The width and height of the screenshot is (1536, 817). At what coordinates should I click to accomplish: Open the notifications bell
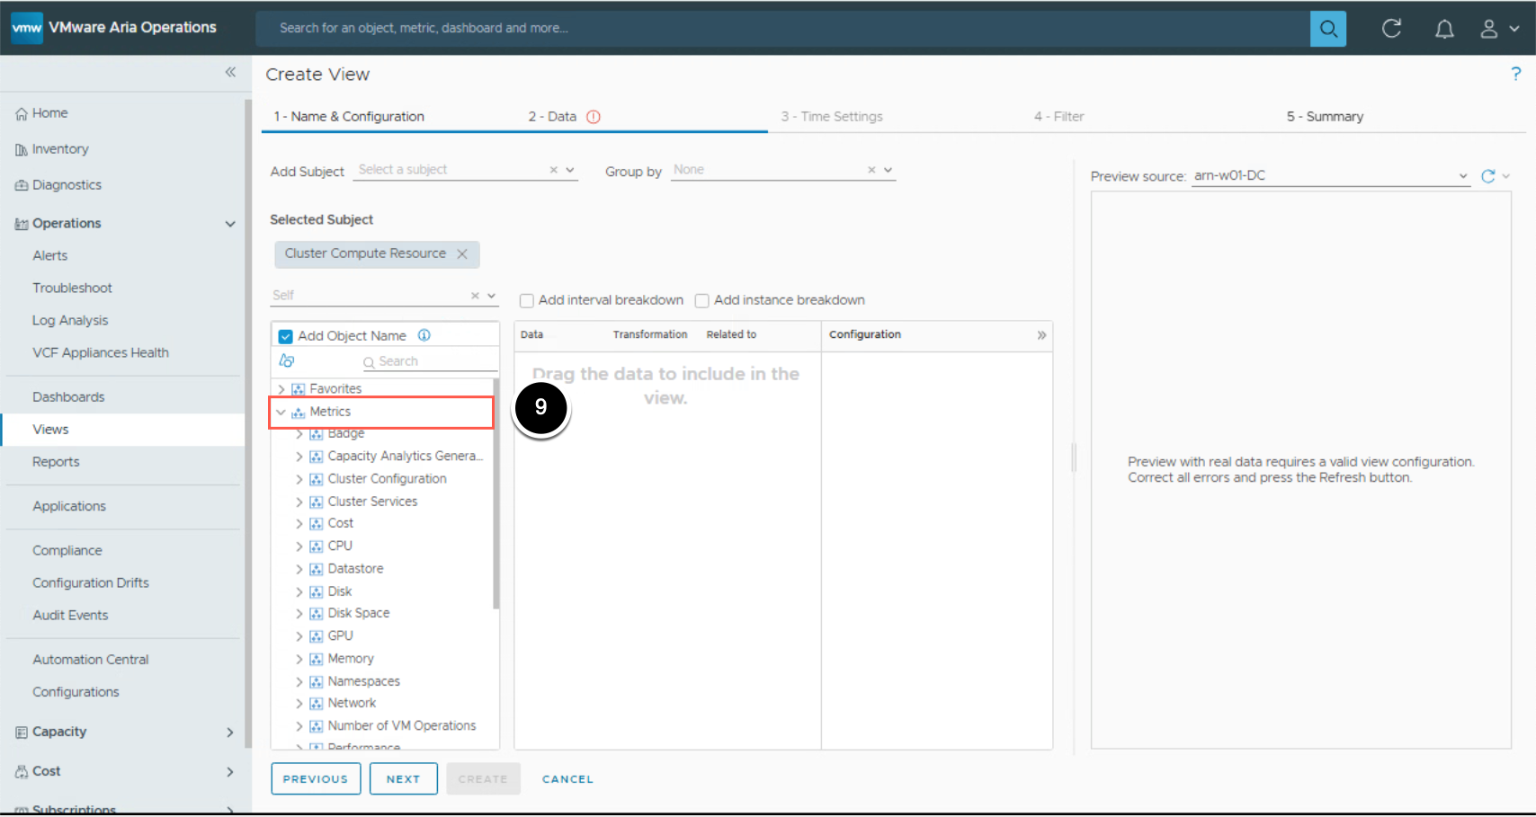tap(1444, 29)
